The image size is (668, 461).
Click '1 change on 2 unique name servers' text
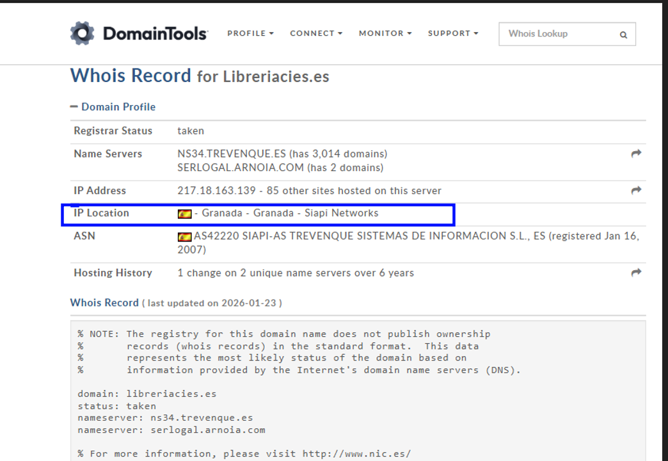coord(296,273)
